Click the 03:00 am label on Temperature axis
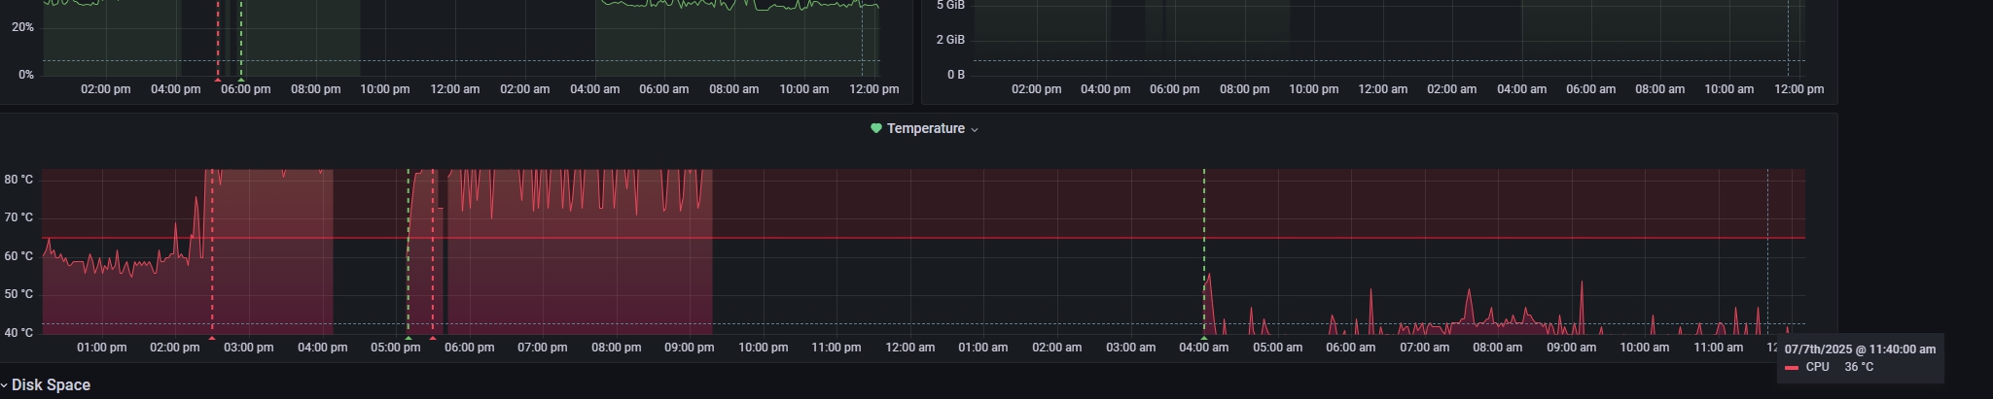The height and width of the screenshot is (399, 1993). (1130, 348)
